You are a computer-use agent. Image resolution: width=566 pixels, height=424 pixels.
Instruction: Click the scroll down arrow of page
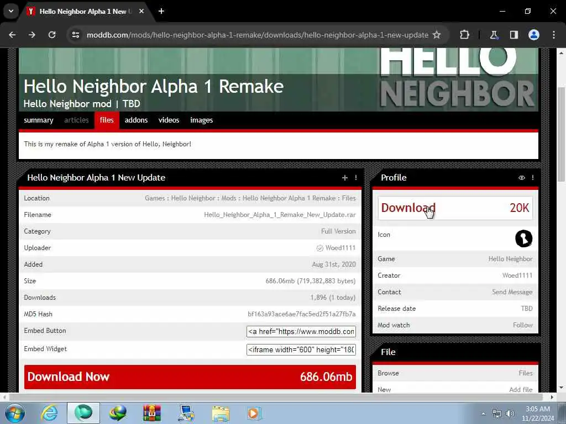tap(561, 388)
